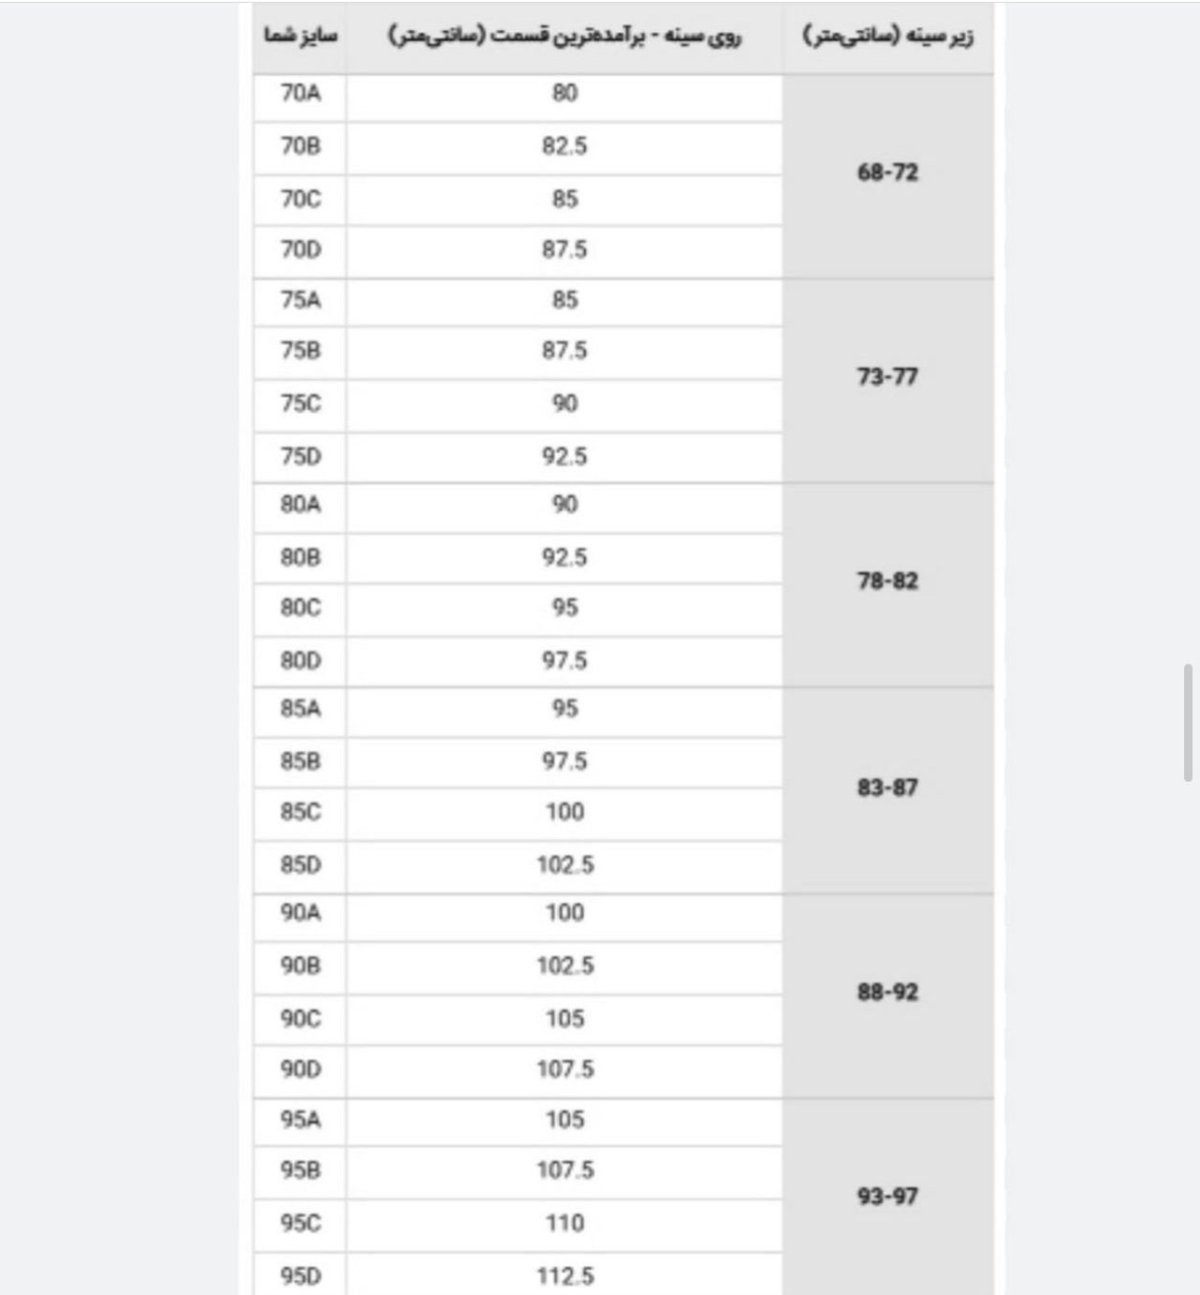Click the سایز شما column header
The width and height of the screenshot is (1200, 1295).
tap(300, 37)
